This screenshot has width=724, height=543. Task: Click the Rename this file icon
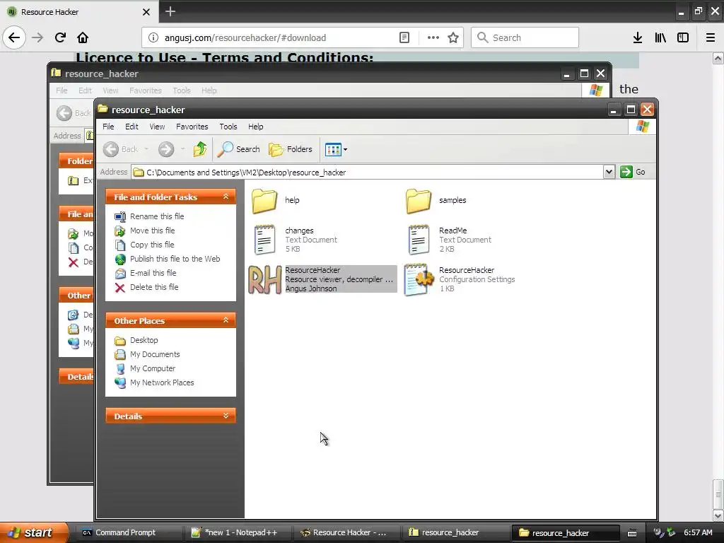click(120, 216)
